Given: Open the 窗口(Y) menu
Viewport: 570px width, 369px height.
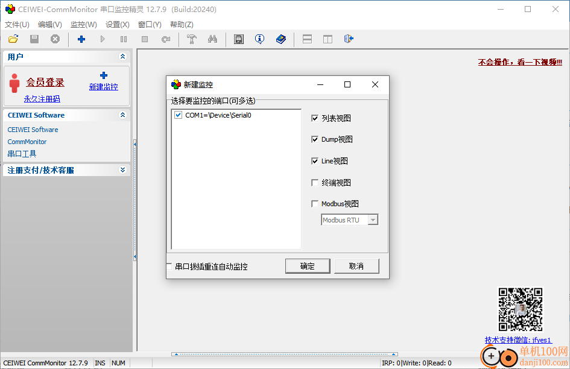Looking at the screenshot, I should click(x=150, y=24).
